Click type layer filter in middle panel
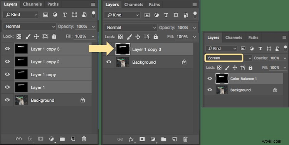 pos(166,15)
